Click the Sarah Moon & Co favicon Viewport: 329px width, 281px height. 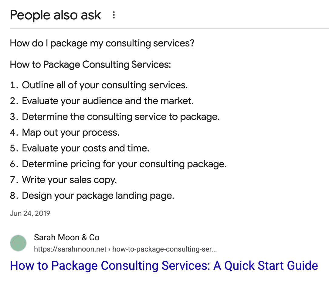pyautogui.click(x=18, y=243)
